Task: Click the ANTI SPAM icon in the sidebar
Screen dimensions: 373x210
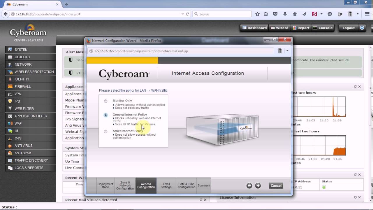Action: pos(10,153)
